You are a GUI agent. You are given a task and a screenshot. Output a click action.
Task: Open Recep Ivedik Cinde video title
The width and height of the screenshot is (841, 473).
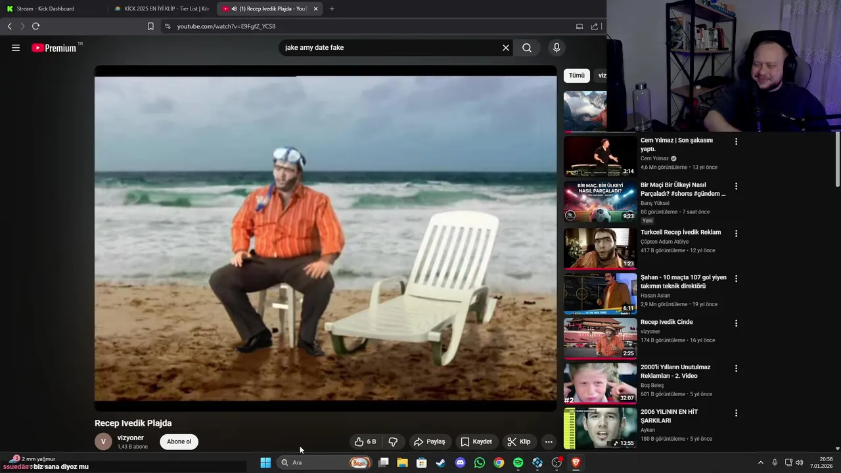click(667, 322)
